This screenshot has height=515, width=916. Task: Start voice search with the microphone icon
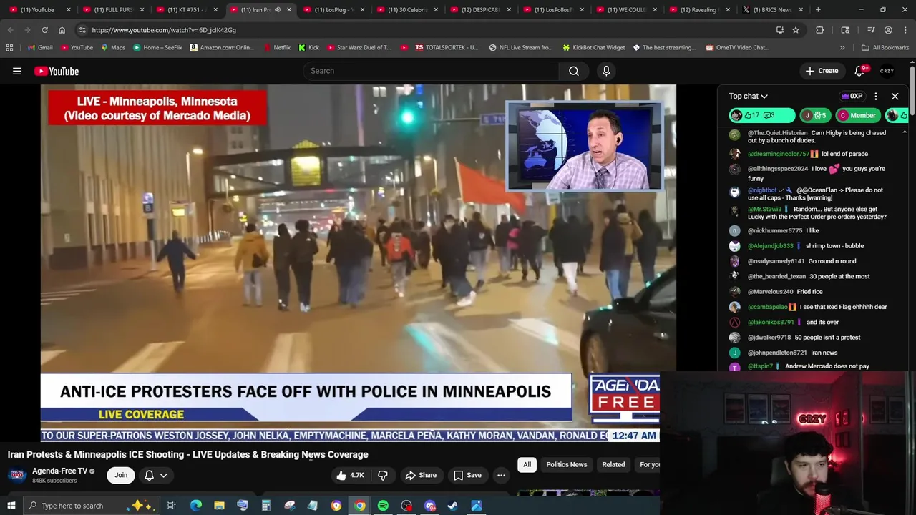(x=606, y=71)
